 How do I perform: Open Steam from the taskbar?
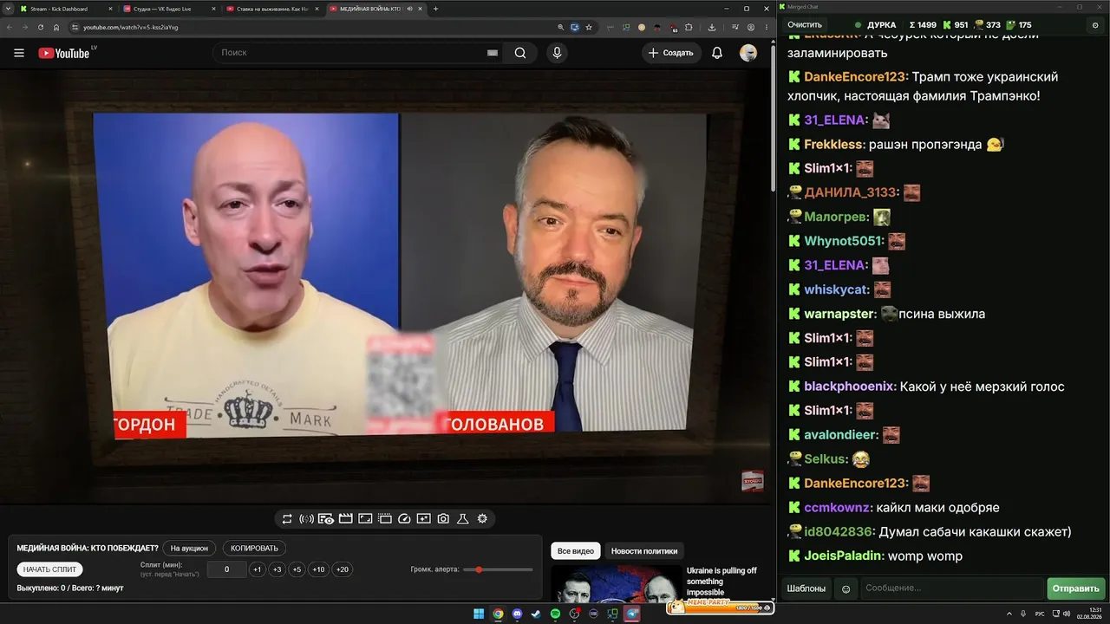click(x=536, y=614)
